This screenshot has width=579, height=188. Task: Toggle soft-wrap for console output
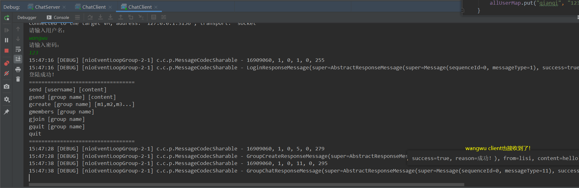(18, 49)
